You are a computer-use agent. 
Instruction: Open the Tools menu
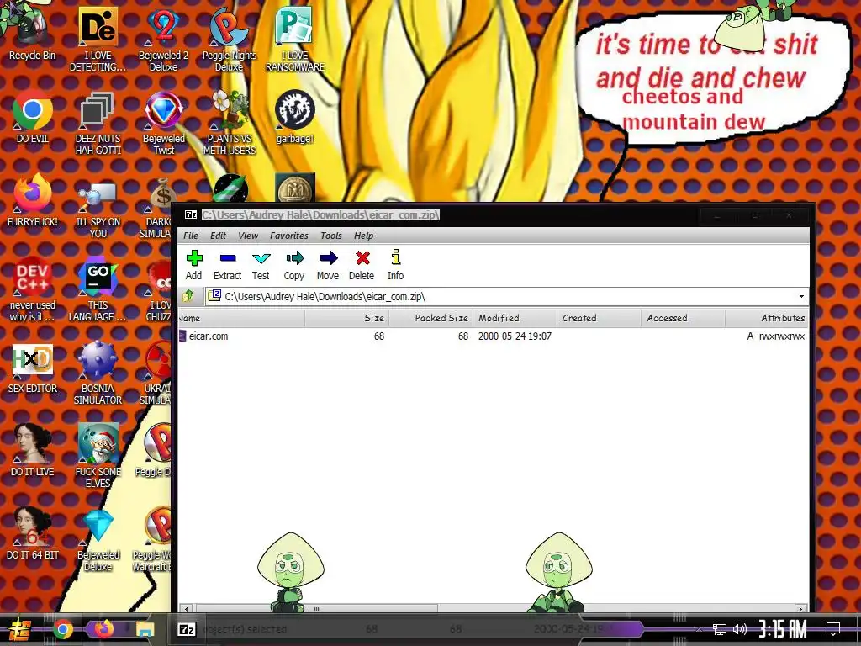pos(331,236)
